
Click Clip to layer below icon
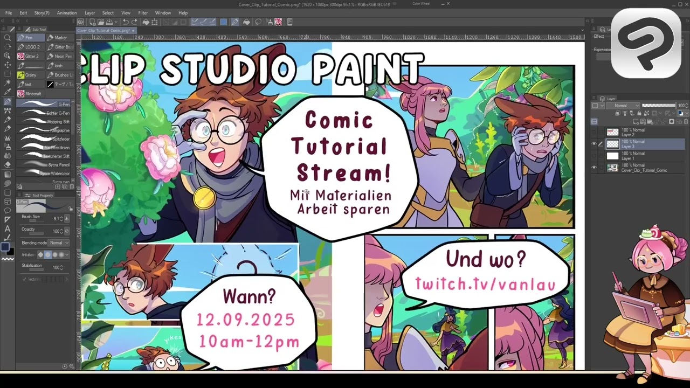pos(617,113)
